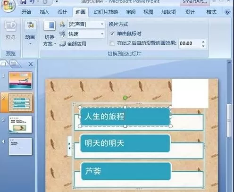Select the 芦荟 SmartArt shape
234x192 pixels.
coord(126,171)
